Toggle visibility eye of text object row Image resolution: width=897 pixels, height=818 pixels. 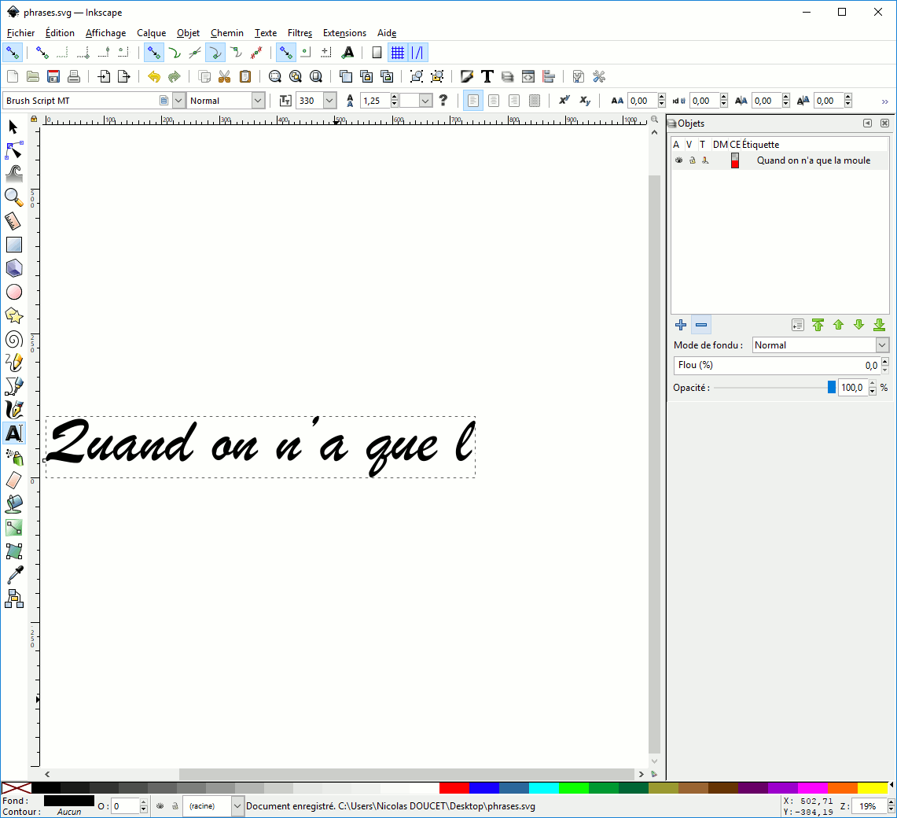tap(678, 160)
